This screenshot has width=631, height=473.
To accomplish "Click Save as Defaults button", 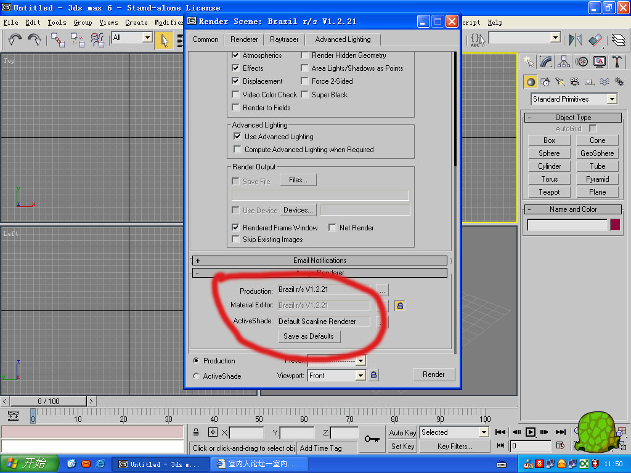I will click(x=309, y=336).
